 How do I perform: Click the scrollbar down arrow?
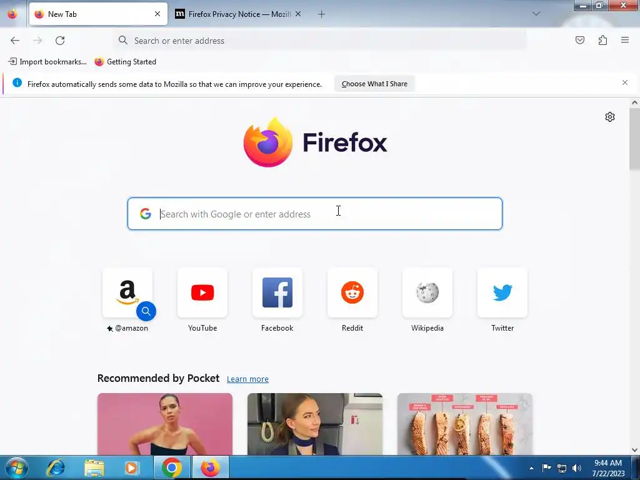pyautogui.click(x=634, y=450)
